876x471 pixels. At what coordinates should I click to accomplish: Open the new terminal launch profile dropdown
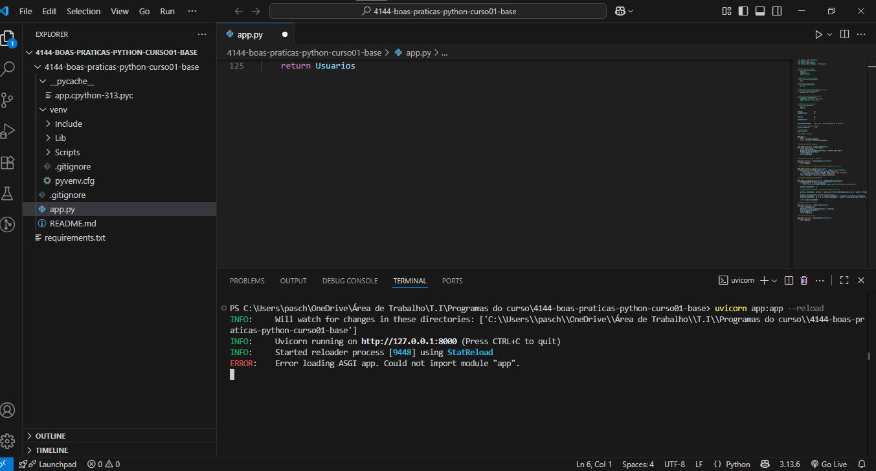774,280
